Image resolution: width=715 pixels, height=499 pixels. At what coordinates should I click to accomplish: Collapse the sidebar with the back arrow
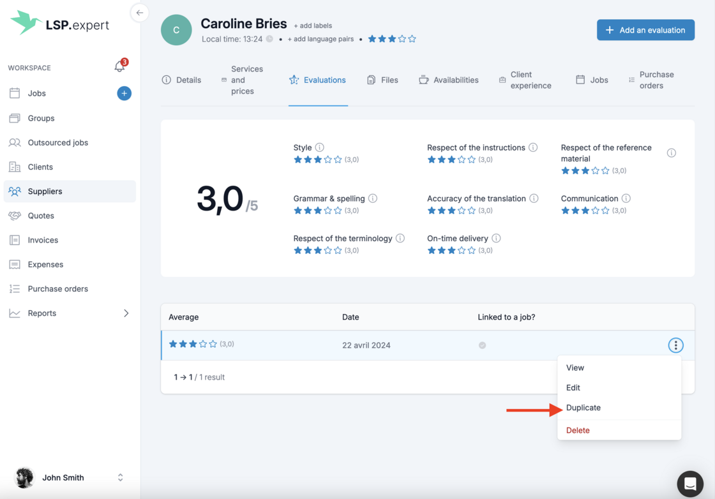140,12
